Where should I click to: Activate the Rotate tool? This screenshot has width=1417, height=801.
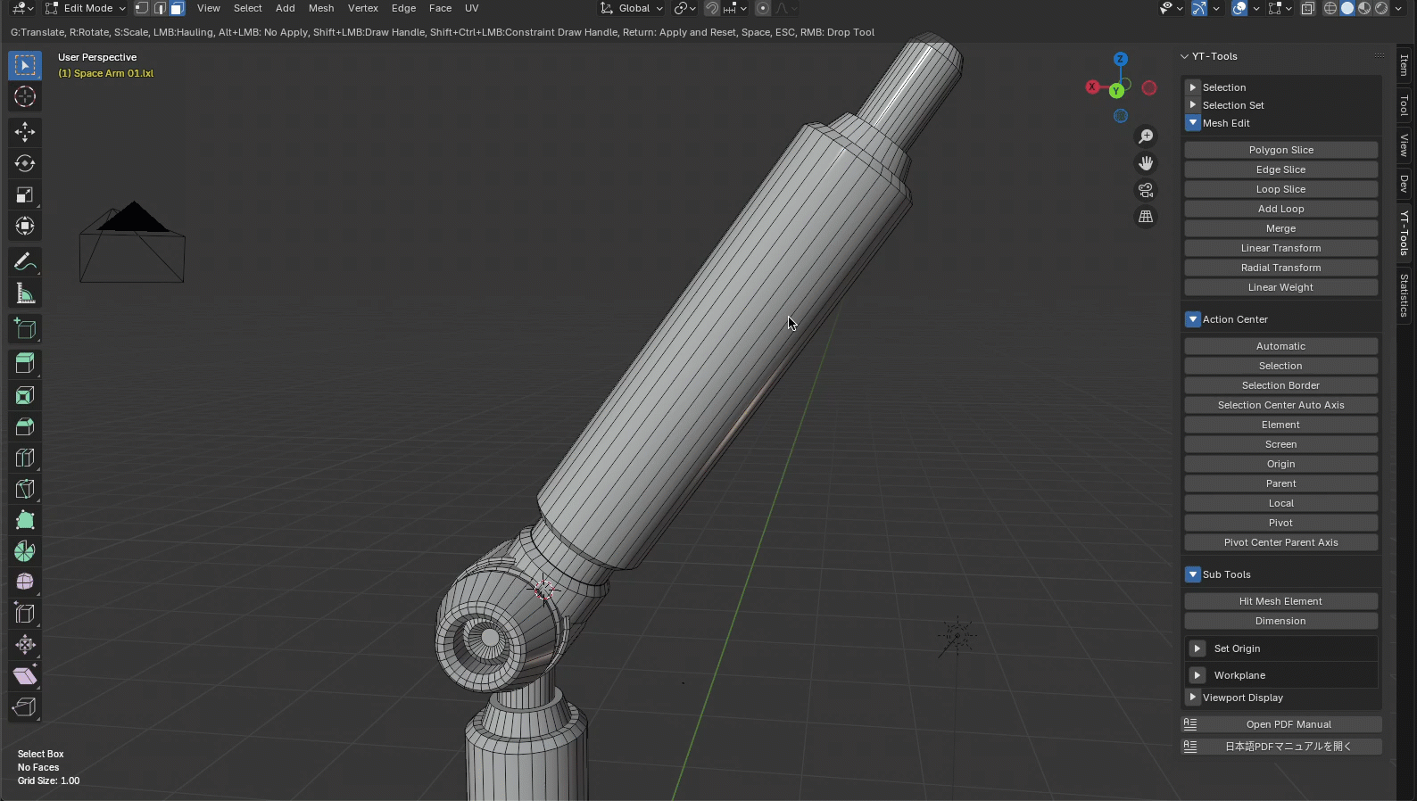click(25, 163)
